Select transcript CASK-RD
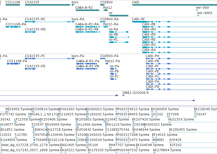The height and width of the screenshot is (154, 217). [x=180, y=37]
